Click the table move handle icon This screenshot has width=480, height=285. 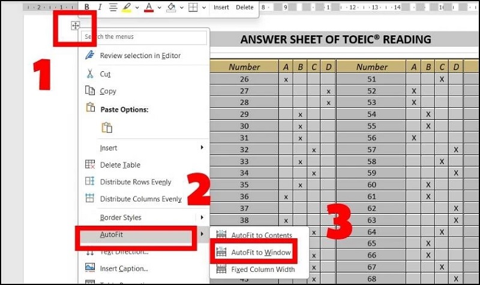pyautogui.click(x=76, y=26)
